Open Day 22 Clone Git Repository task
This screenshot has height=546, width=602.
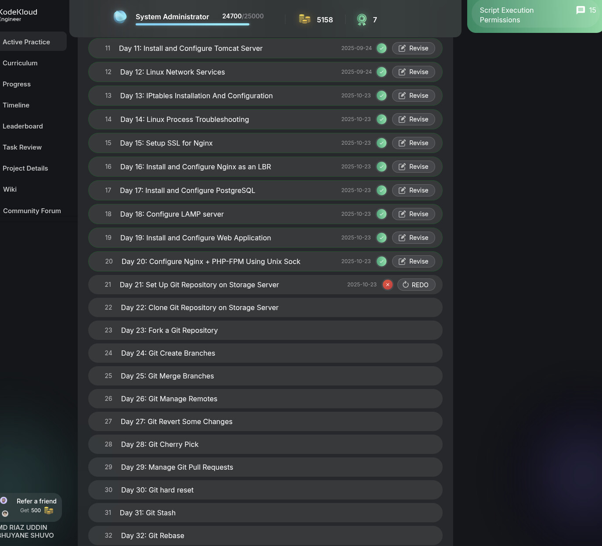[200, 307]
